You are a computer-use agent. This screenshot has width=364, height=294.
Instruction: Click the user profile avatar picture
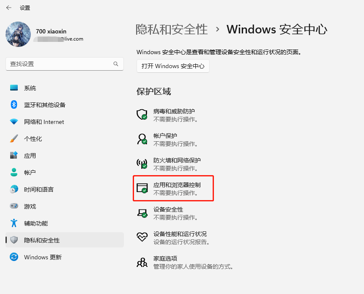(18, 34)
